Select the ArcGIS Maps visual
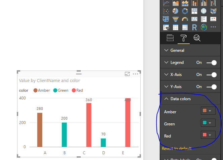223x160 pixels. coord(203,27)
